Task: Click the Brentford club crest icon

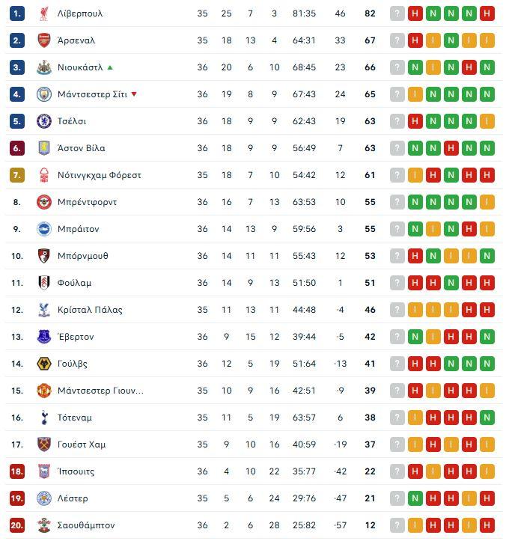Action: pyautogui.click(x=44, y=202)
